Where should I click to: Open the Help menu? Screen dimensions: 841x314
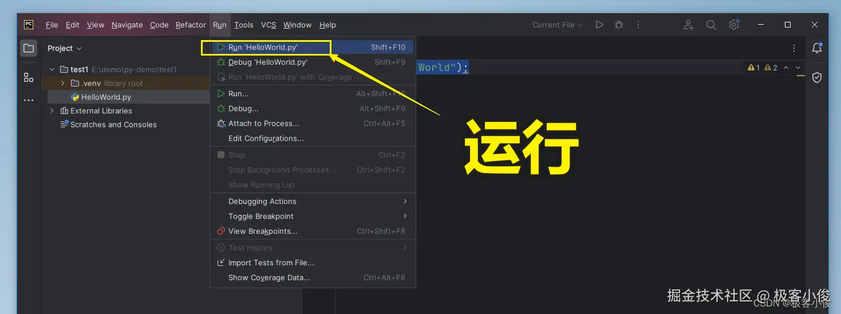click(x=327, y=25)
